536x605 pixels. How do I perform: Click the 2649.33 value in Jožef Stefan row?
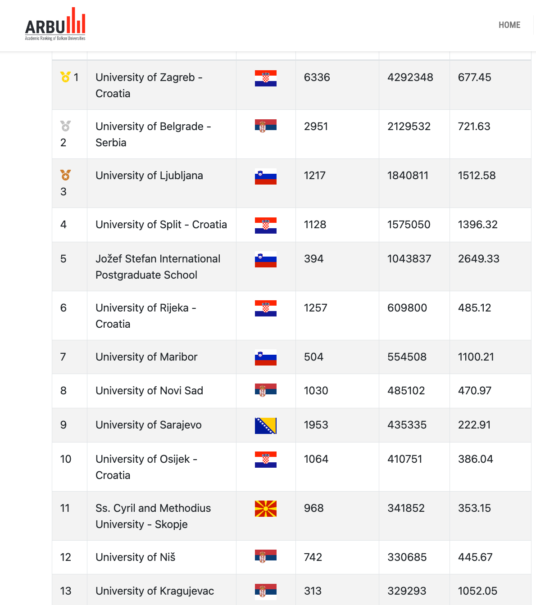pos(478,259)
